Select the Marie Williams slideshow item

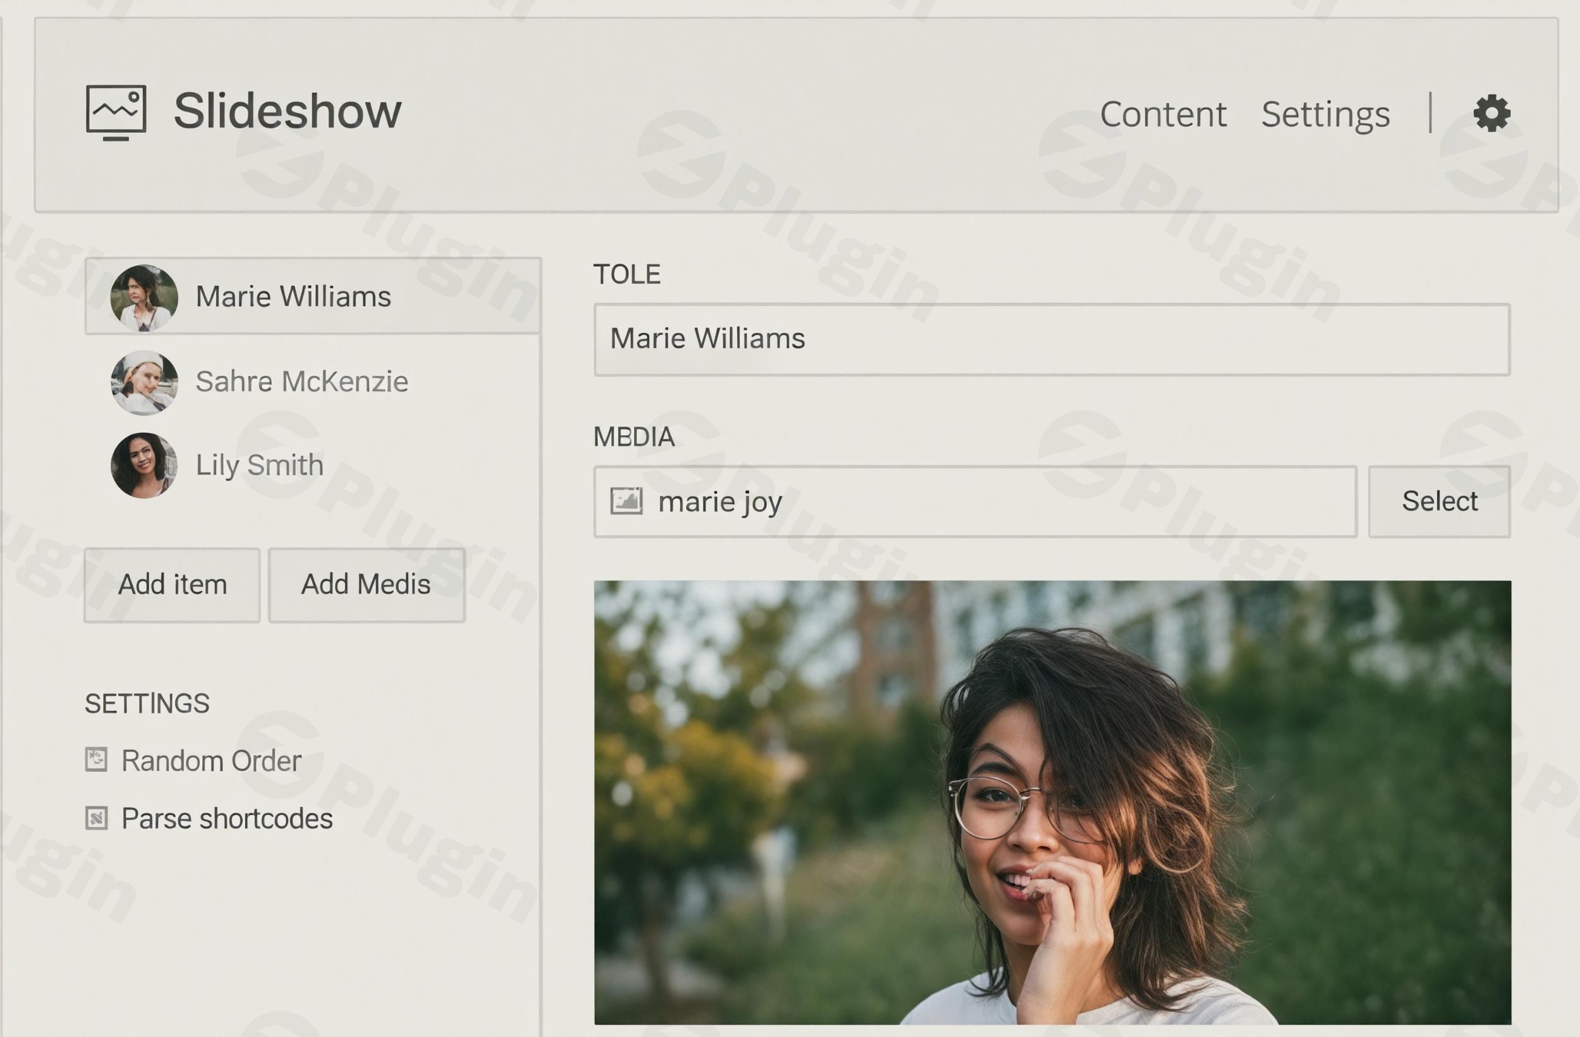[313, 297]
